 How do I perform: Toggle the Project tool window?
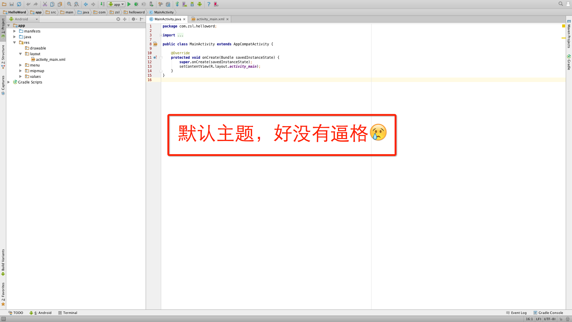(x=3, y=28)
